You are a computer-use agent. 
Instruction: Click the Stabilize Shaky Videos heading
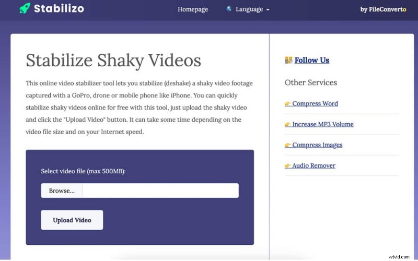coord(113,61)
